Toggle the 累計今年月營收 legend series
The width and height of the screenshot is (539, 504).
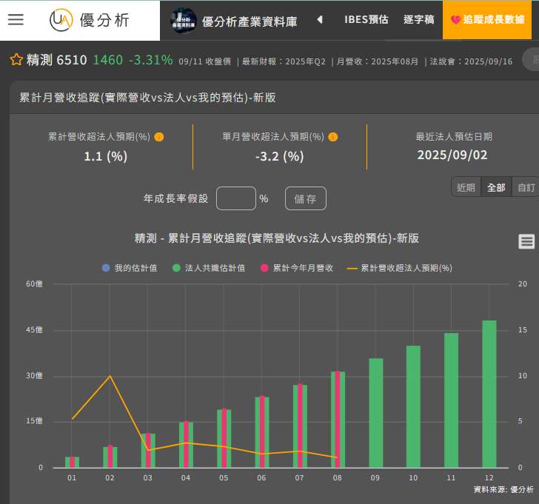pyautogui.click(x=297, y=268)
